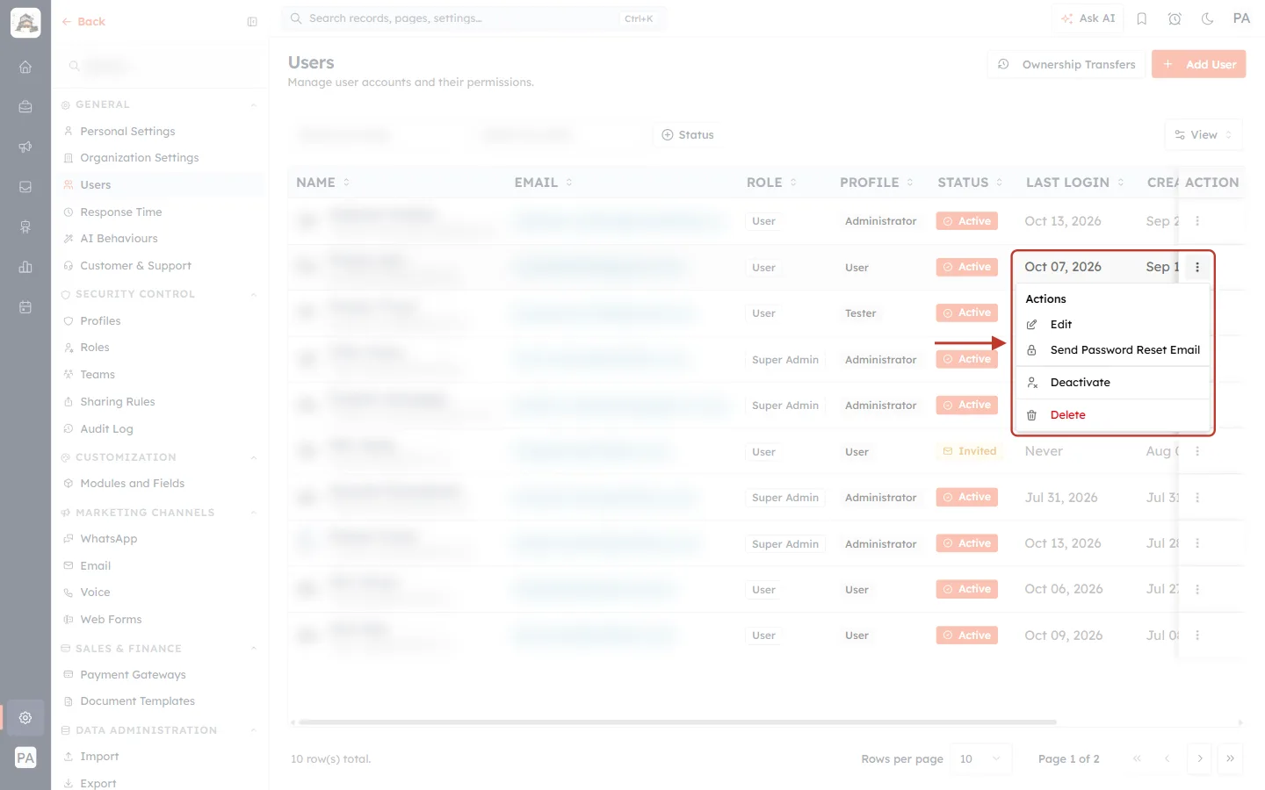Open the alarm clock reminders icon

[1175, 18]
